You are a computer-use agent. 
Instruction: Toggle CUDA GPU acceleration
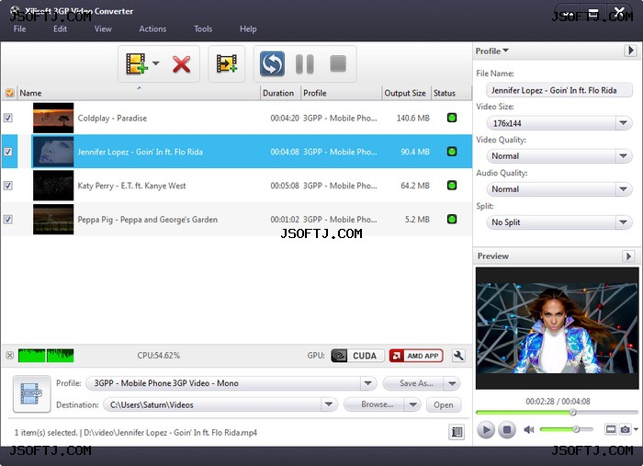[x=357, y=356]
